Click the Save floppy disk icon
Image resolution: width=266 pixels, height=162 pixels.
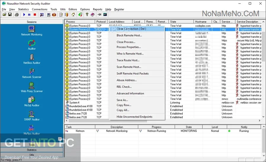tap(10, 14)
